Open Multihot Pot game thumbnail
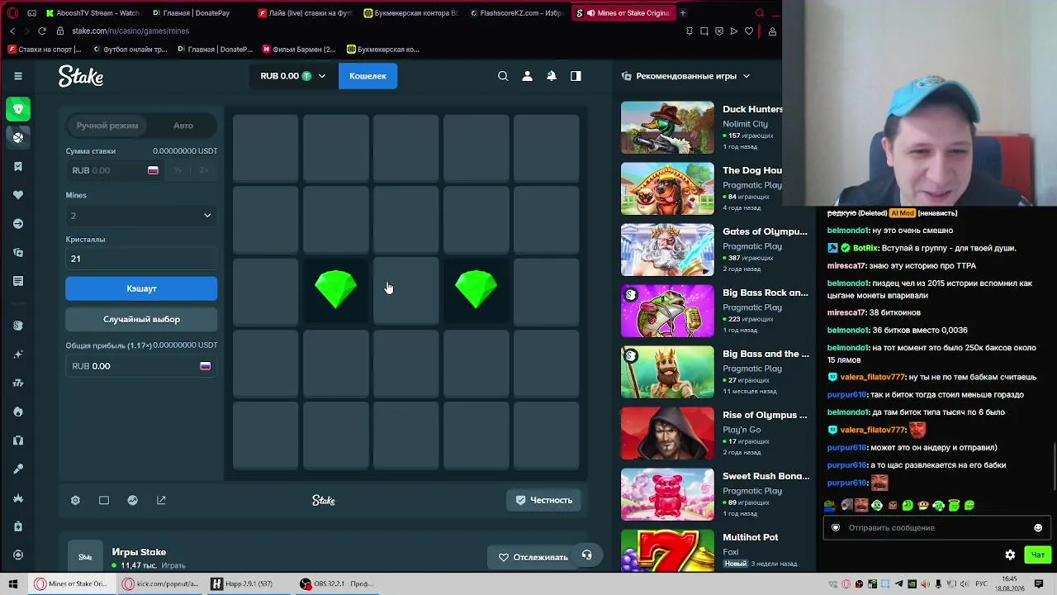 [x=667, y=550]
